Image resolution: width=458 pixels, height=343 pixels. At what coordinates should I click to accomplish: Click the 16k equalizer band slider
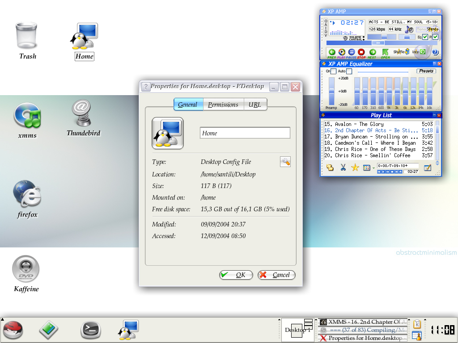pyautogui.click(x=429, y=91)
